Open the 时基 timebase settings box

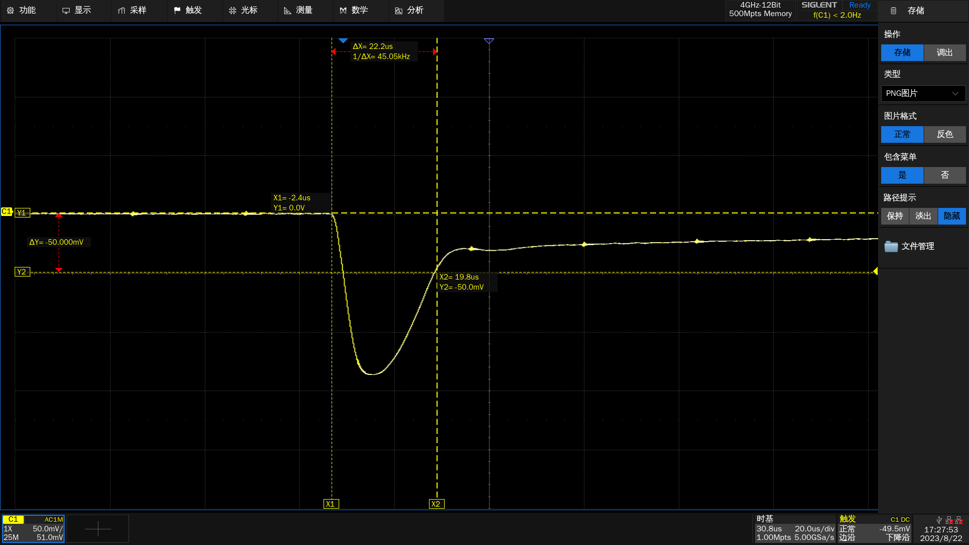click(x=795, y=528)
